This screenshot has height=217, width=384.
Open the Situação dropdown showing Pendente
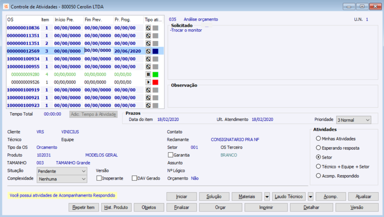pos(62,171)
